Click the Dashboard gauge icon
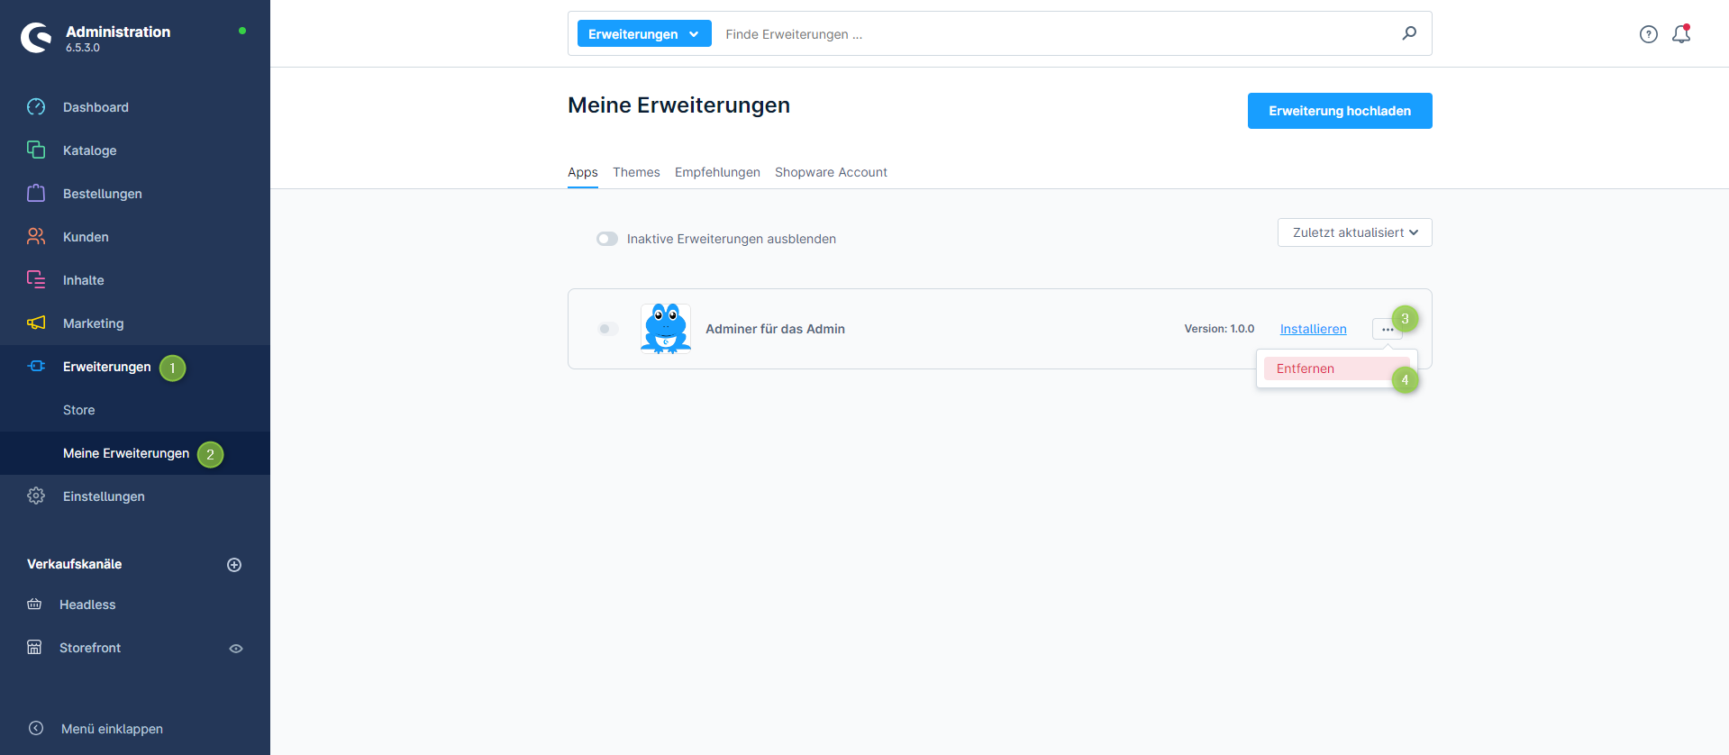The width and height of the screenshot is (1729, 755). tap(36, 107)
